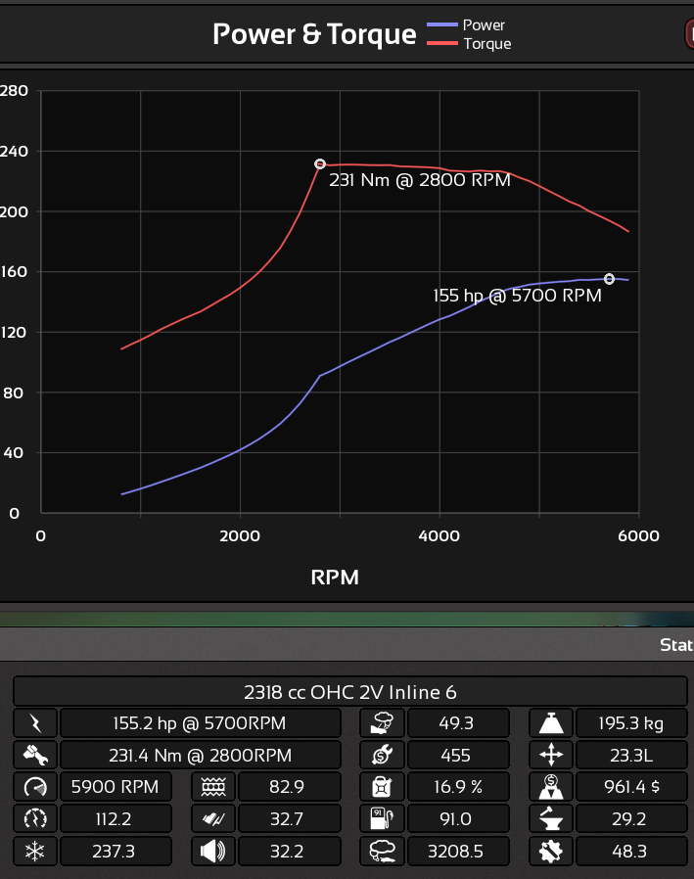
Task: Click the speaker loudness icon
Action: point(212,852)
